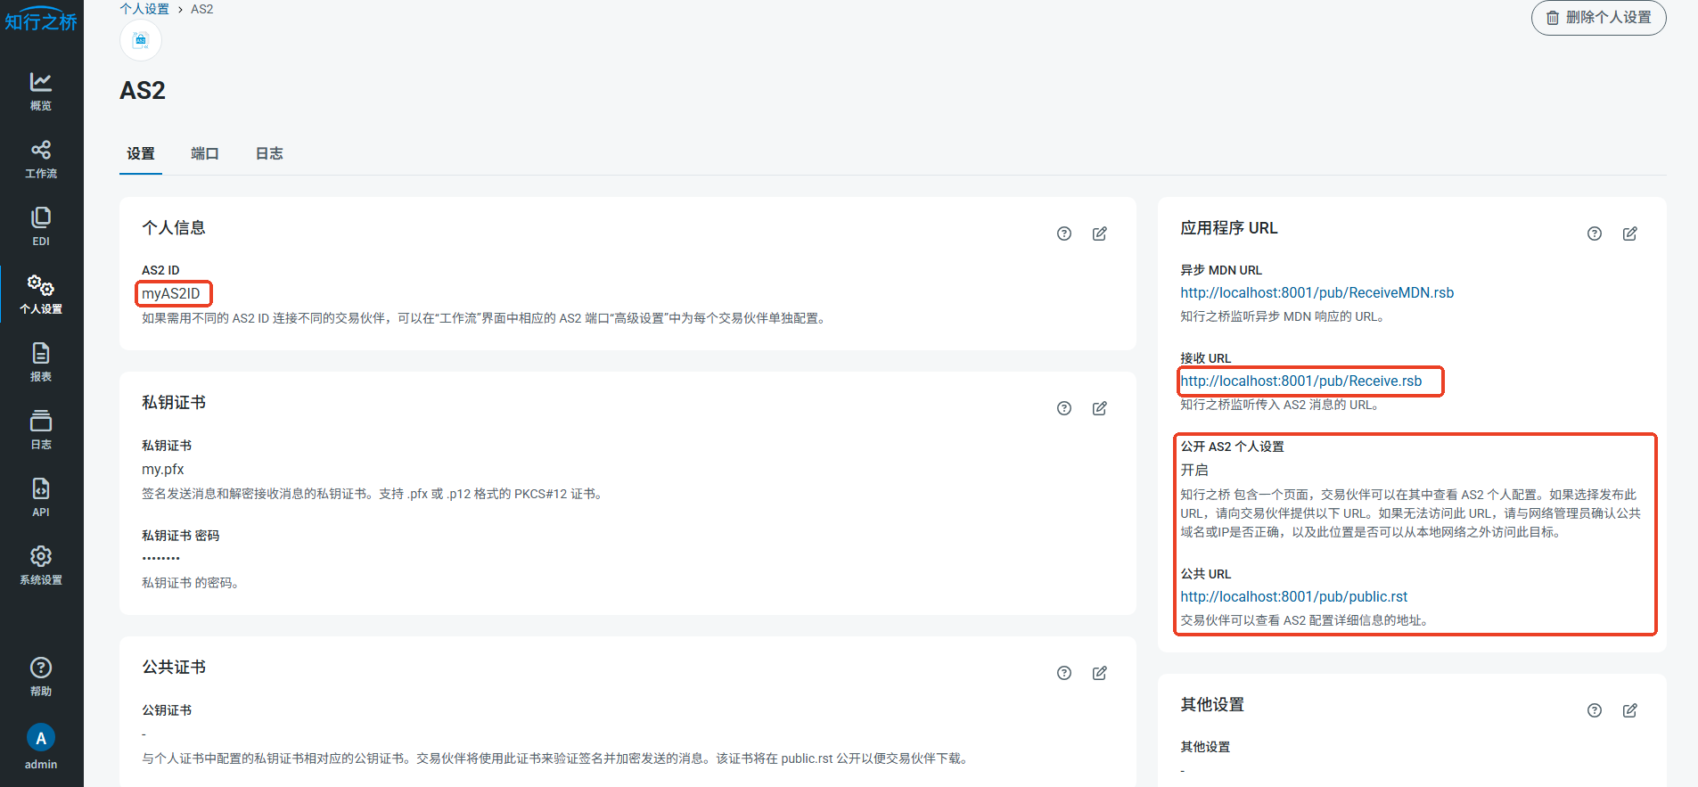The height and width of the screenshot is (787, 1698).
Task: Click the 个人设置 breadcrumb link
Action: pos(144,9)
